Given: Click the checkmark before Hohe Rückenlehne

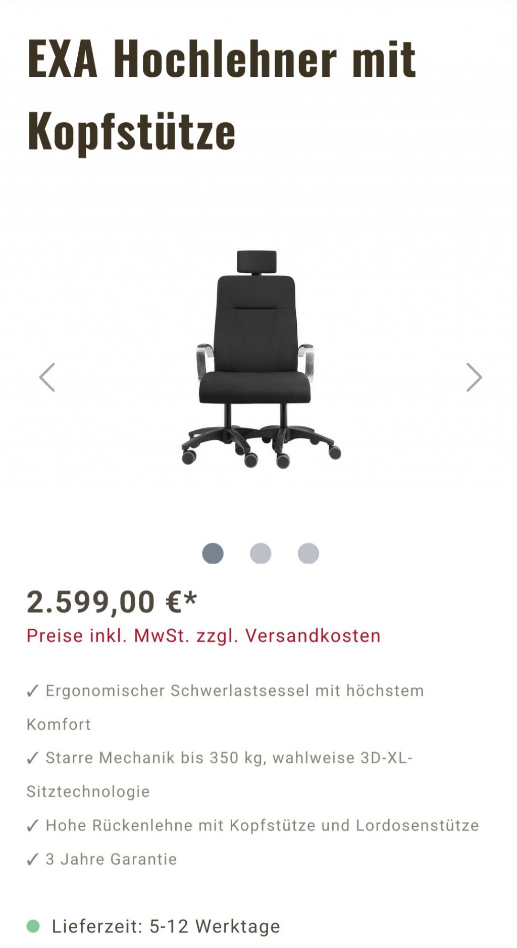Looking at the screenshot, I should pos(32,826).
